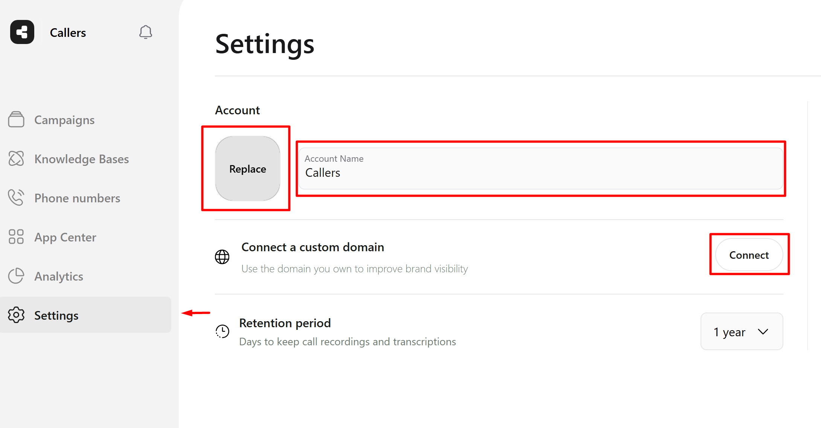The height and width of the screenshot is (428, 821).
Task: Open App Center via its grid icon
Action: 16,237
